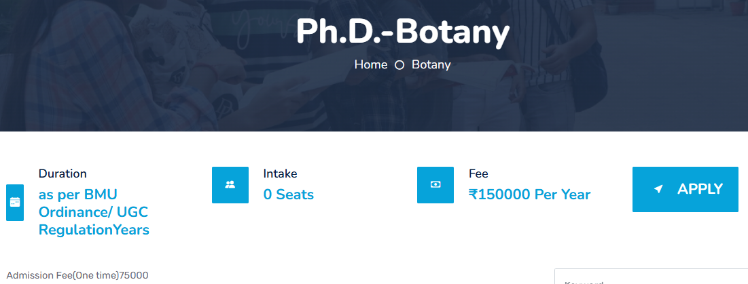748x284 pixels.
Task: Click the people icon beside Intake
Action: [x=230, y=184]
